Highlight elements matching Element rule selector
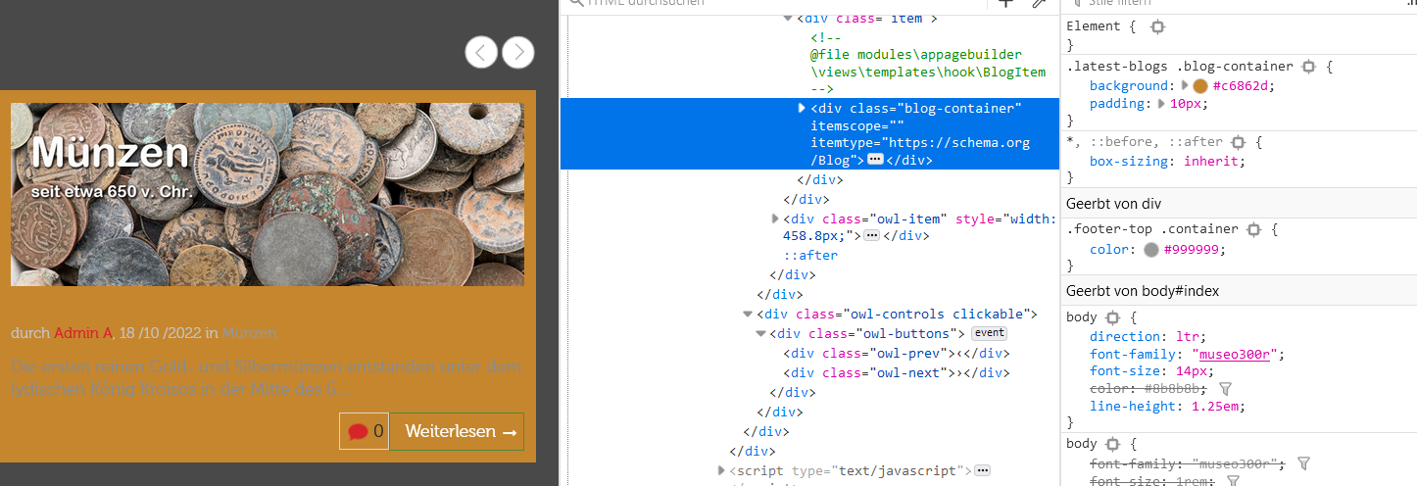This screenshot has width=1417, height=486. (1157, 26)
